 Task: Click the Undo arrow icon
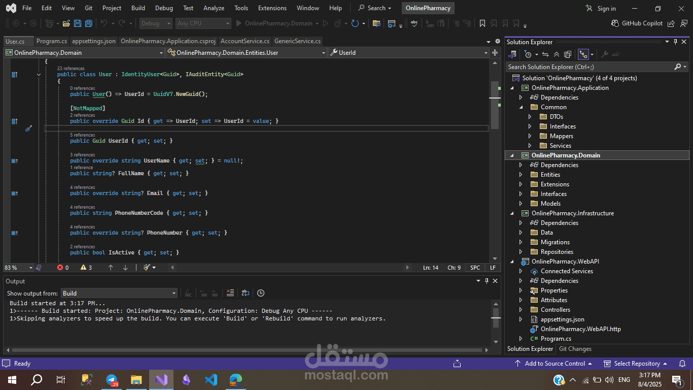click(103, 23)
